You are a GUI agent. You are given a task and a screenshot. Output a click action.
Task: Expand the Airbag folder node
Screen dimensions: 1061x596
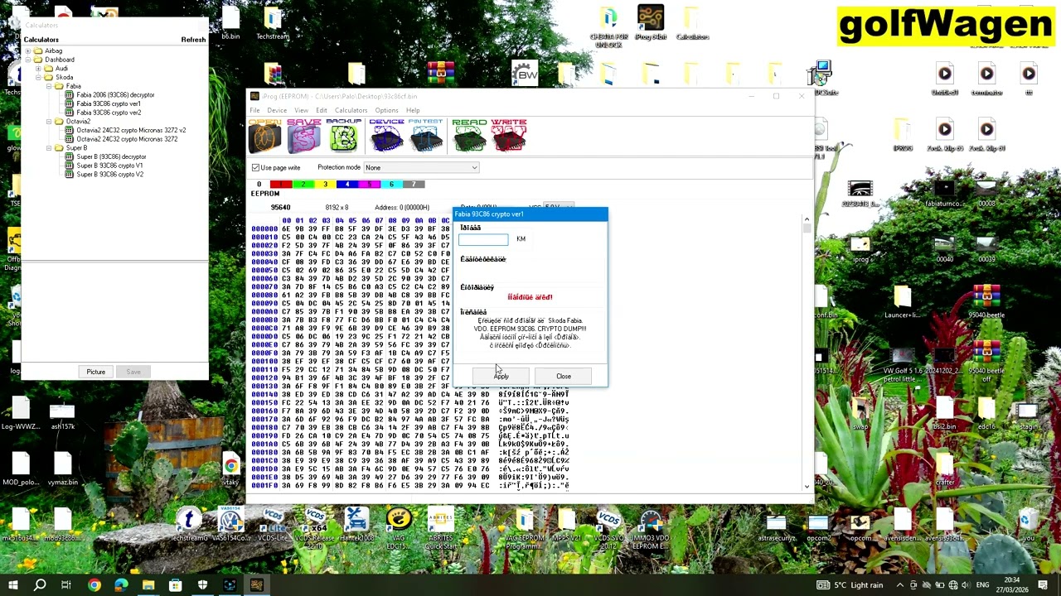[27, 51]
